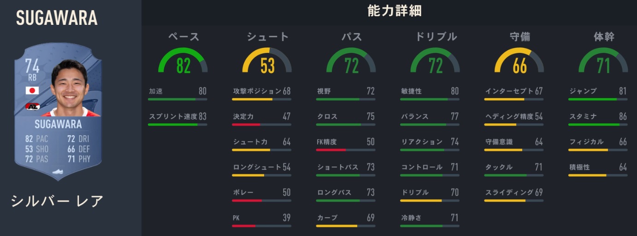637x236 pixels.
Task: Click the スプリント速度 stat bar
Action: pos(177,124)
